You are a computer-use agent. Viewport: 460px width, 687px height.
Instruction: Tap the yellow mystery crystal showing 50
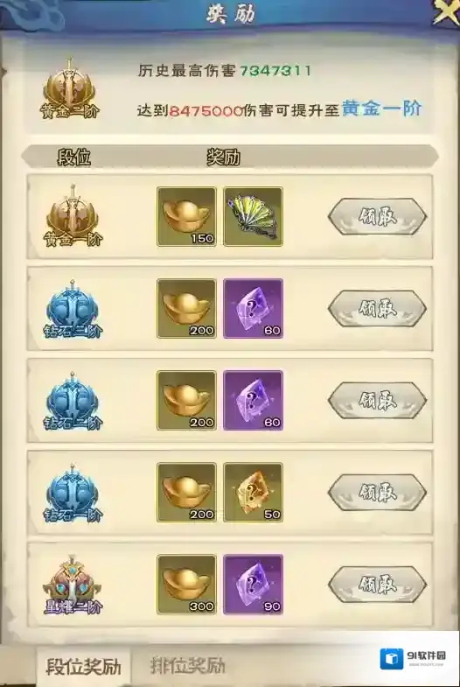pyautogui.click(x=253, y=493)
